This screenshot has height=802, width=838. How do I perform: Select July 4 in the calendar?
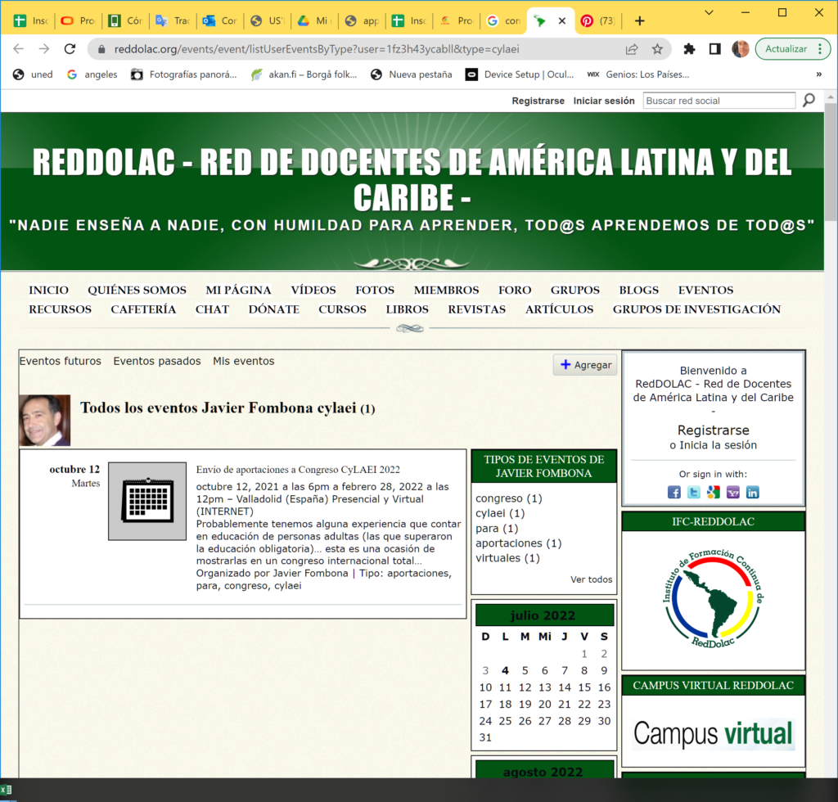505,670
